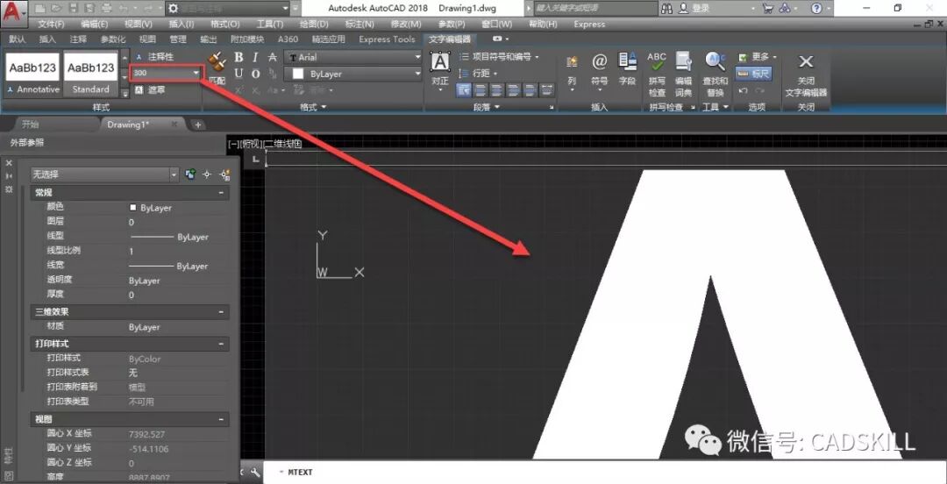This screenshot has width=947, height=484.
Task: Collapse the Plot Style (打印样式) section
Action: coord(222,344)
